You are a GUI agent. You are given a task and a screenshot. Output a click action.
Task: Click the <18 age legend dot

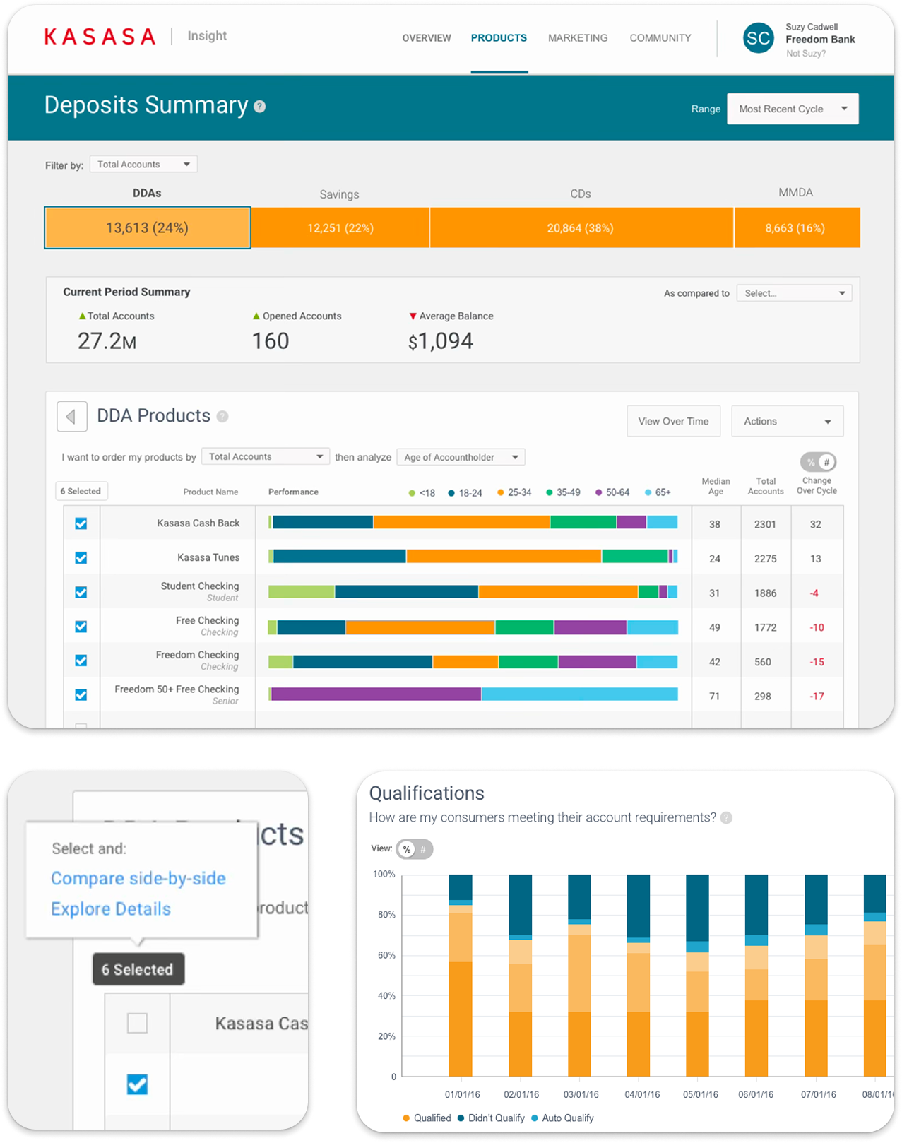[412, 493]
